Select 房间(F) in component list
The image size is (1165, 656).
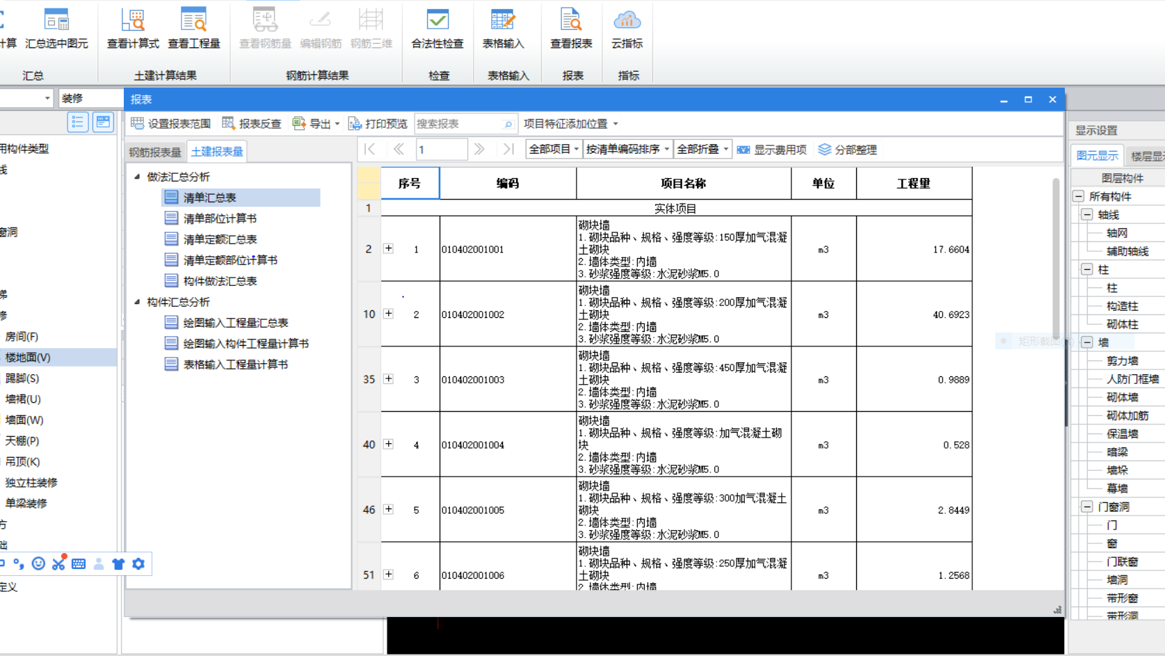(x=22, y=337)
